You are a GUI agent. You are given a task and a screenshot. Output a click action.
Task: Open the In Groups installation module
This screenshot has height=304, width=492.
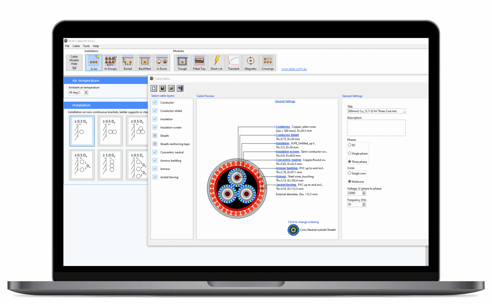tap(111, 62)
